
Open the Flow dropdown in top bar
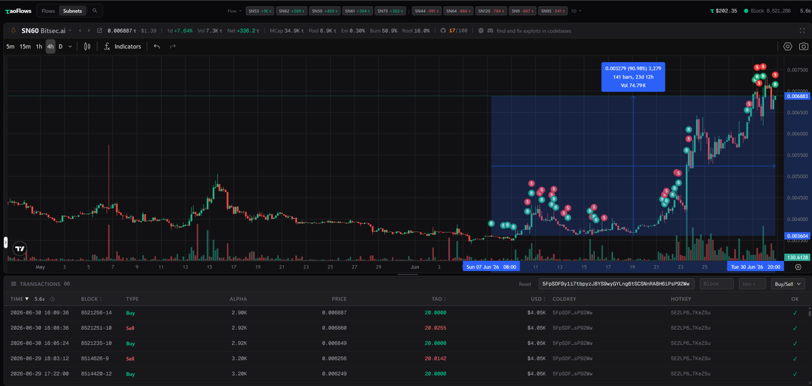pos(235,11)
